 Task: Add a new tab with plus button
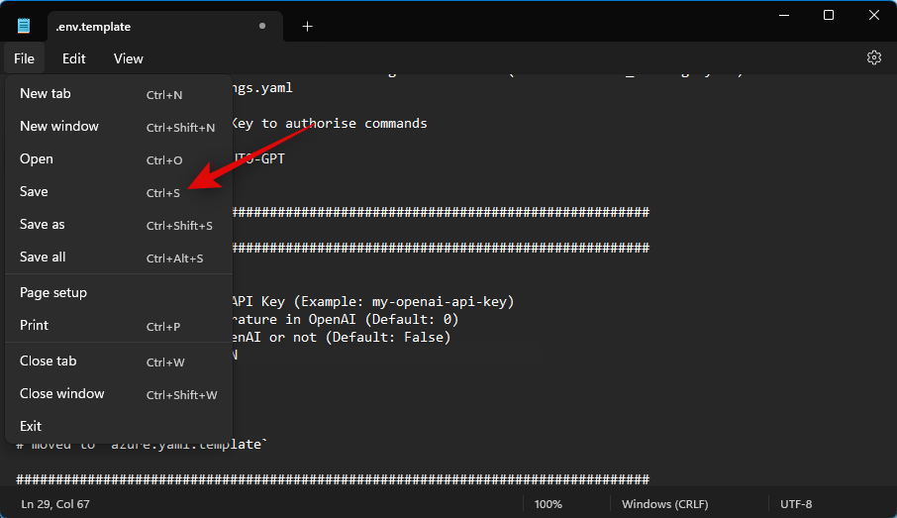(307, 27)
